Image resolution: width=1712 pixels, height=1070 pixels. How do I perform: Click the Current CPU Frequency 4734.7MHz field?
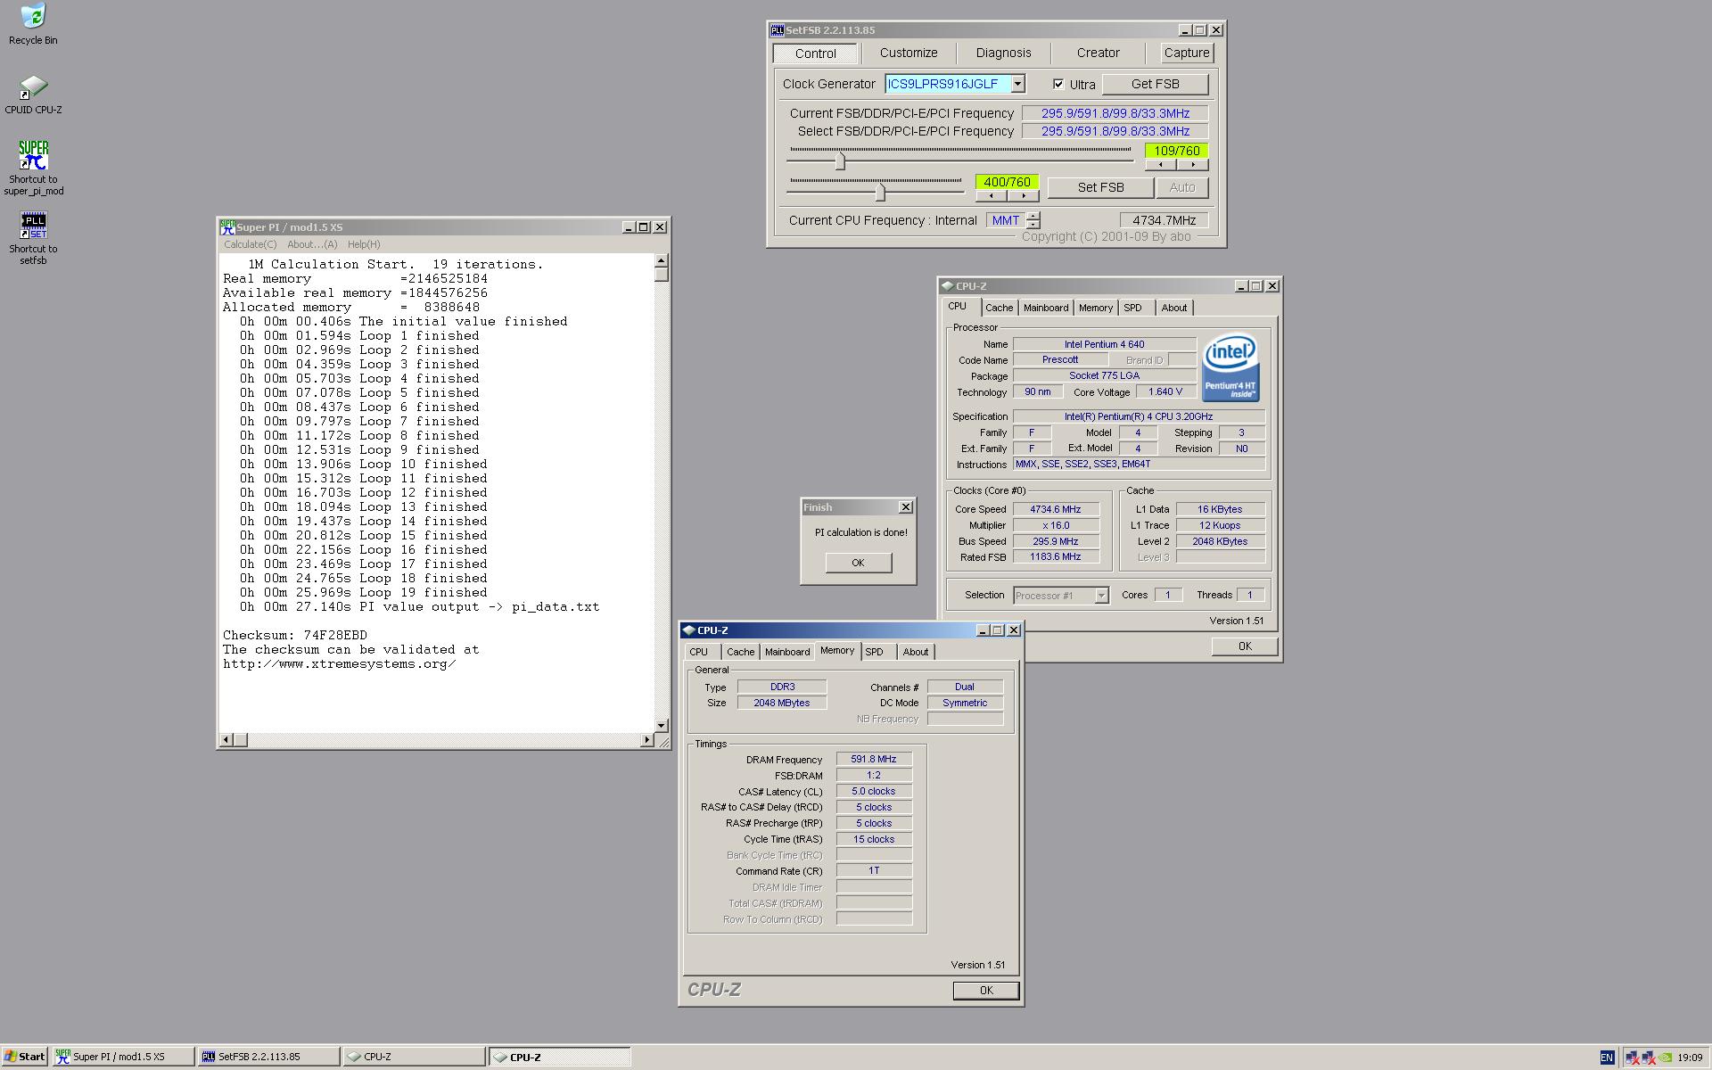(1165, 220)
